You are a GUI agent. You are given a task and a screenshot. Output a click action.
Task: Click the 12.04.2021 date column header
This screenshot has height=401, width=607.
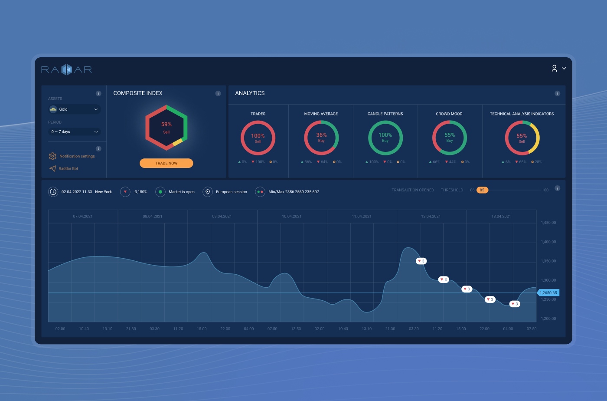[431, 217]
